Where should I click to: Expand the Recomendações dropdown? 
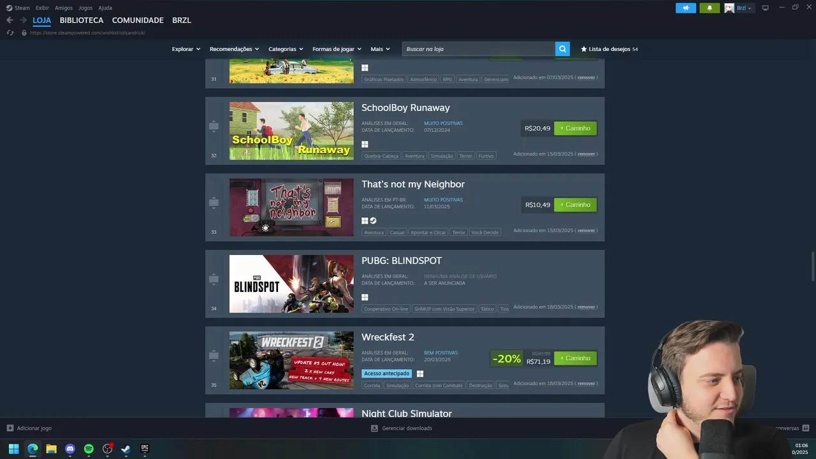pos(234,49)
